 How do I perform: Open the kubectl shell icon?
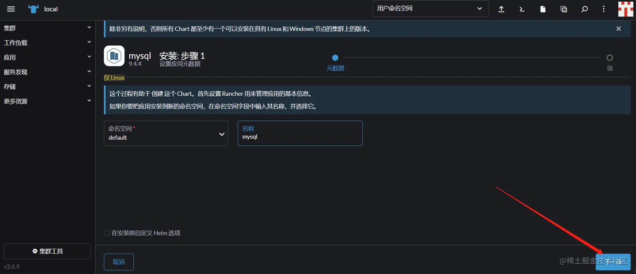tap(522, 9)
